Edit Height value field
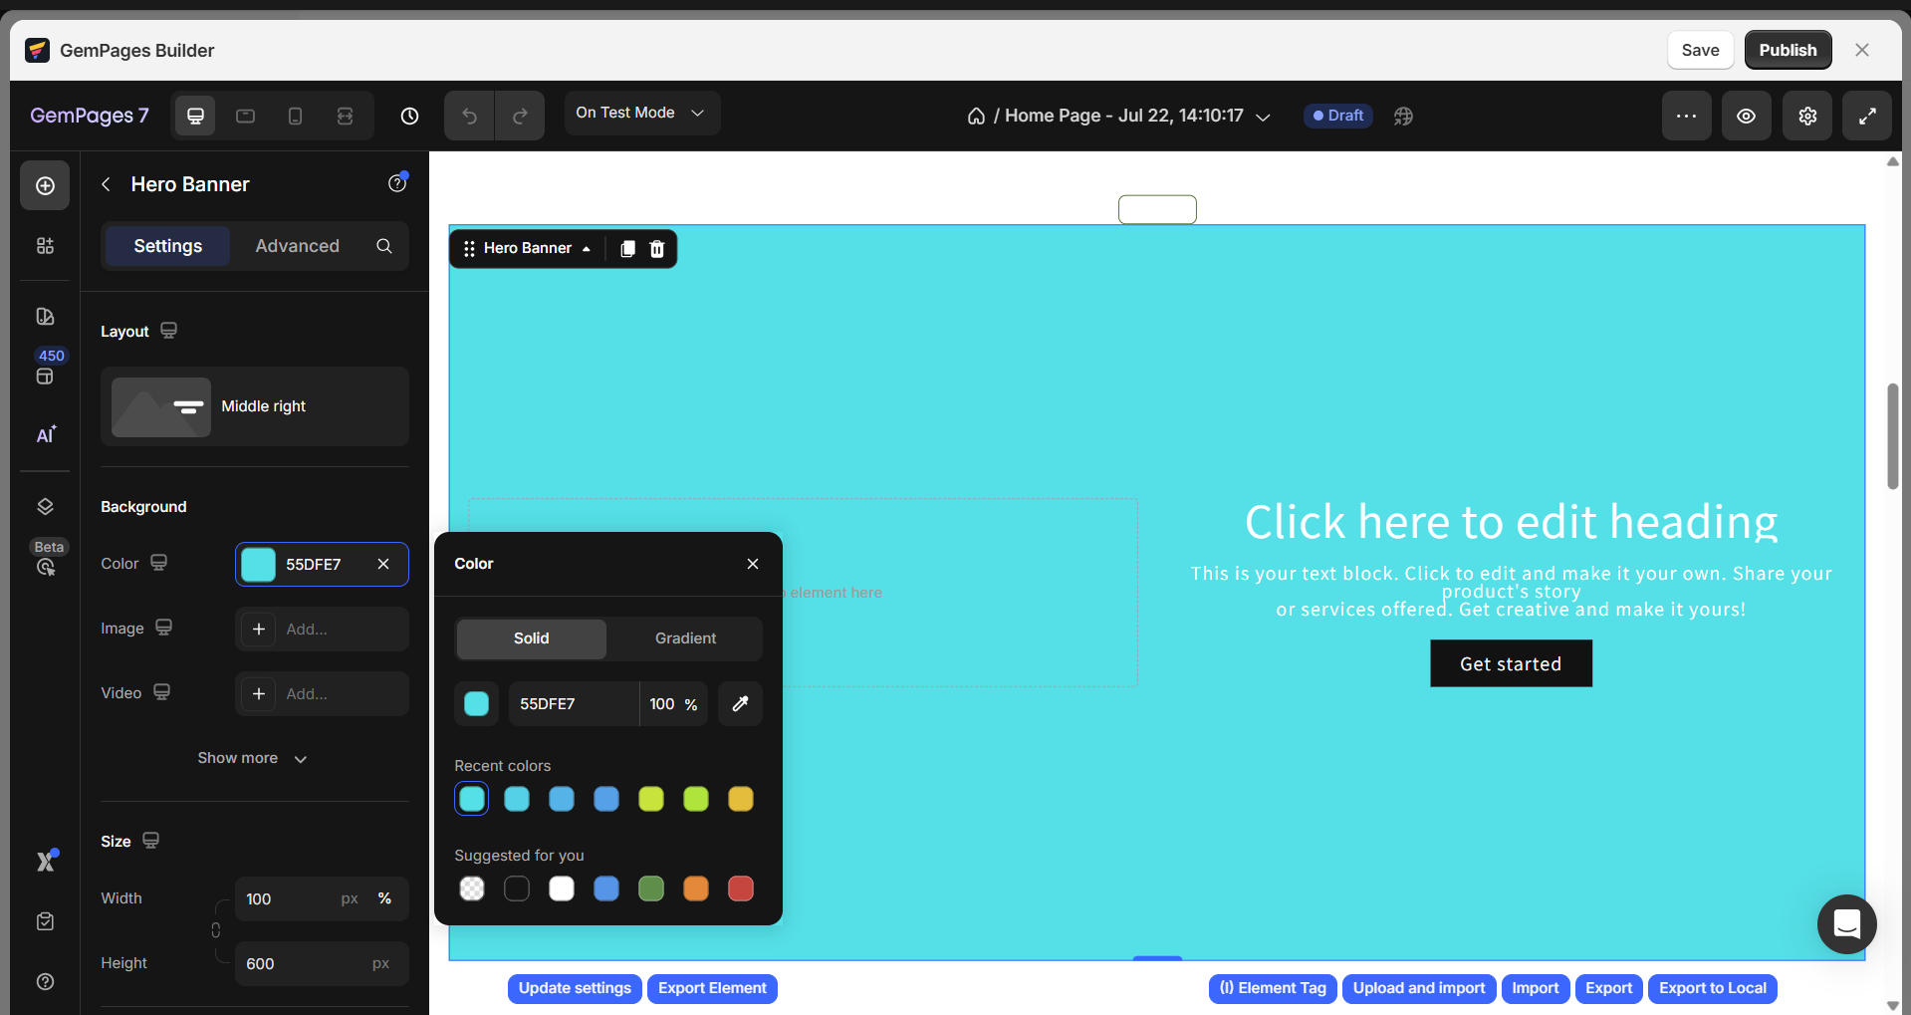 322,963
